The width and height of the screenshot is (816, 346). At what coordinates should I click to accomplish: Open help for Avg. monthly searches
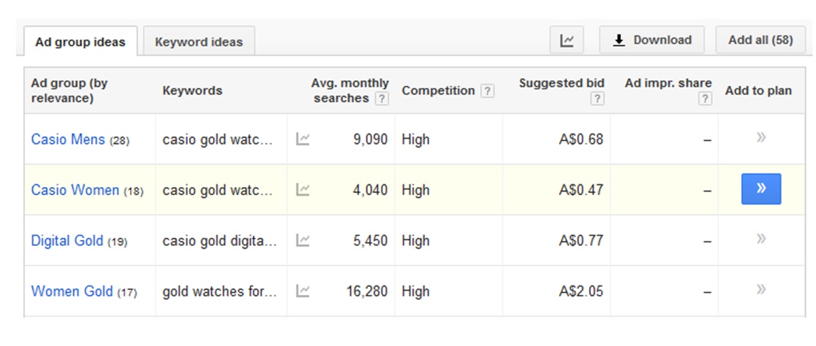[x=381, y=99]
